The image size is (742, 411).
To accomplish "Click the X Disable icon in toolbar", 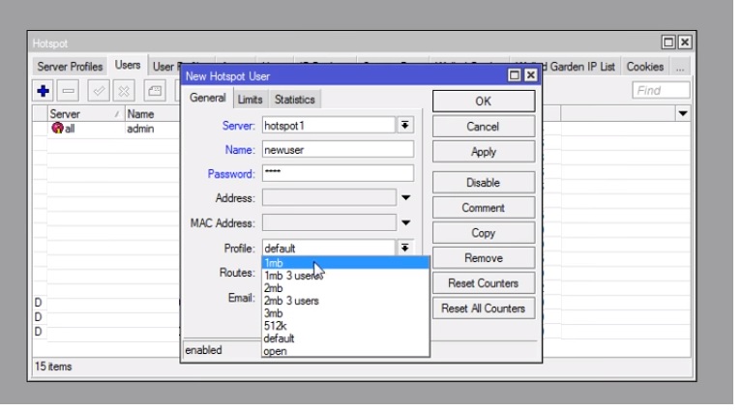I will [125, 90].
